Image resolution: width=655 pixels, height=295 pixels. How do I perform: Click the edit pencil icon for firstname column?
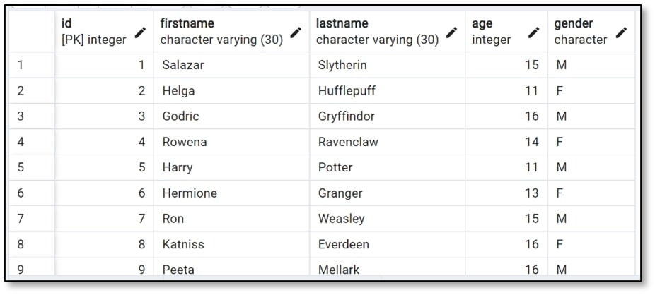coord(296,32)
